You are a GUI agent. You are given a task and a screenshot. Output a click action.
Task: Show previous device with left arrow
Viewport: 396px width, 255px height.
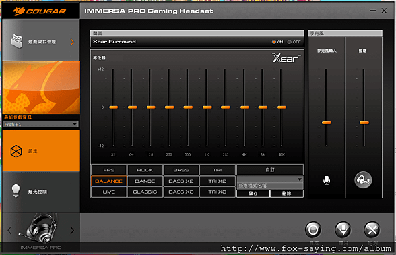[9, 230]
